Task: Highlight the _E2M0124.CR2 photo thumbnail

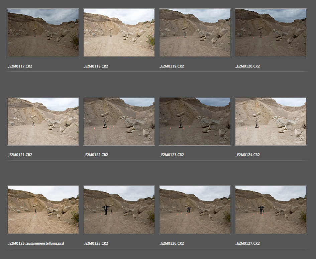Action: 271,121
